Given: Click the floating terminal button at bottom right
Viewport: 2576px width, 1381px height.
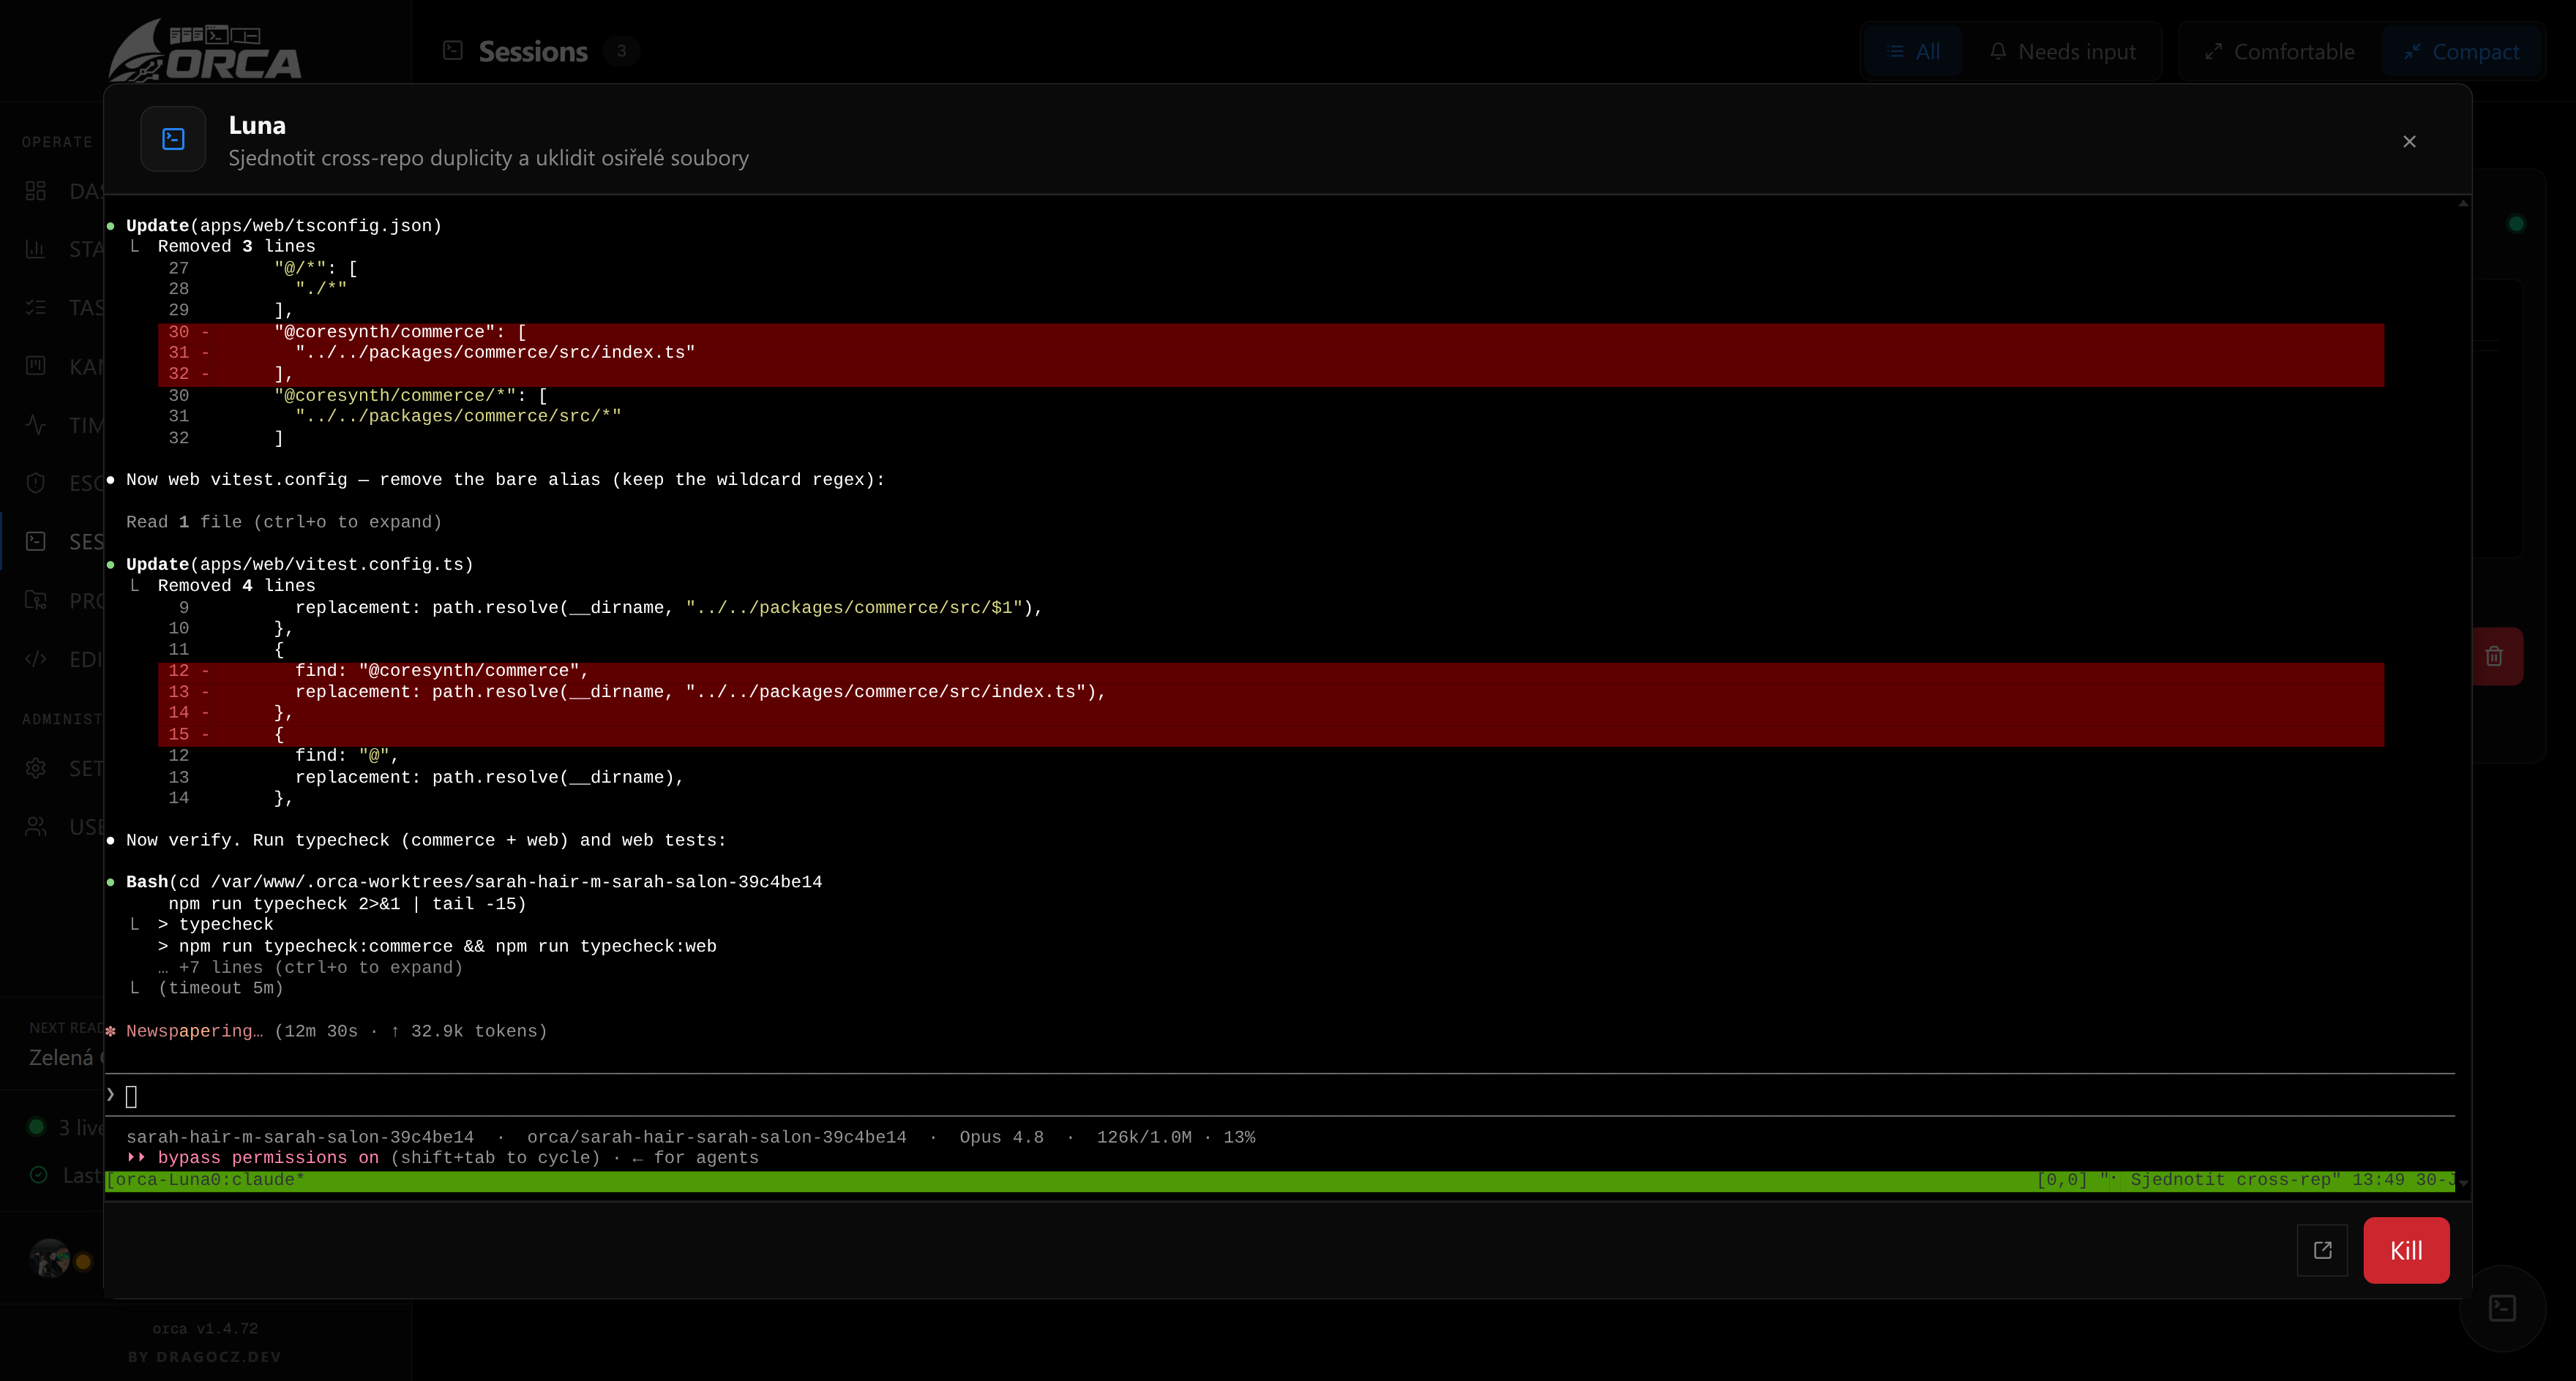Looking at the screenshot, I should tap(2502, 1307).
